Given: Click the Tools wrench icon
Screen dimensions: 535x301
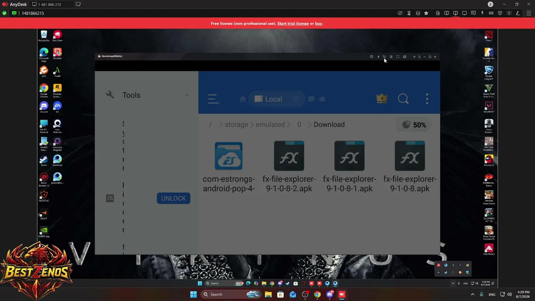Looking at the screenshot, I should [x=110, y=95].
